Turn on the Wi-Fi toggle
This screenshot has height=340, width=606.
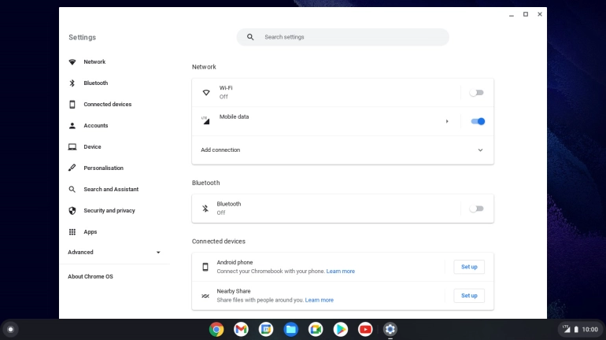[x=476, y=93]
